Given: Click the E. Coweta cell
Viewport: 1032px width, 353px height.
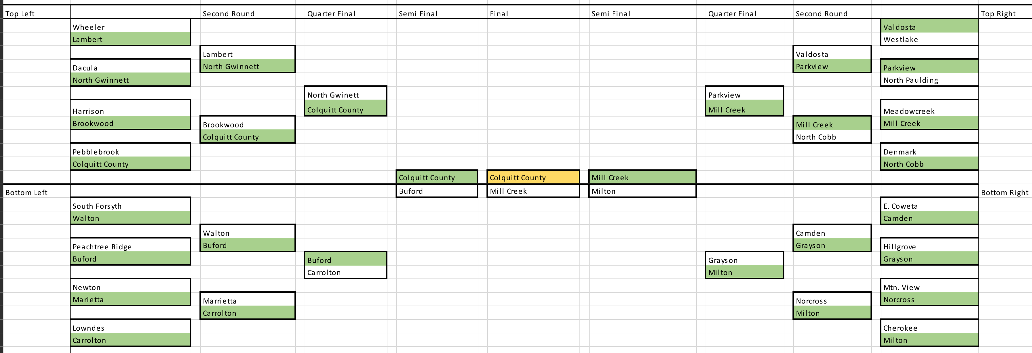Looking at the screenshot, I should (929, 206).
